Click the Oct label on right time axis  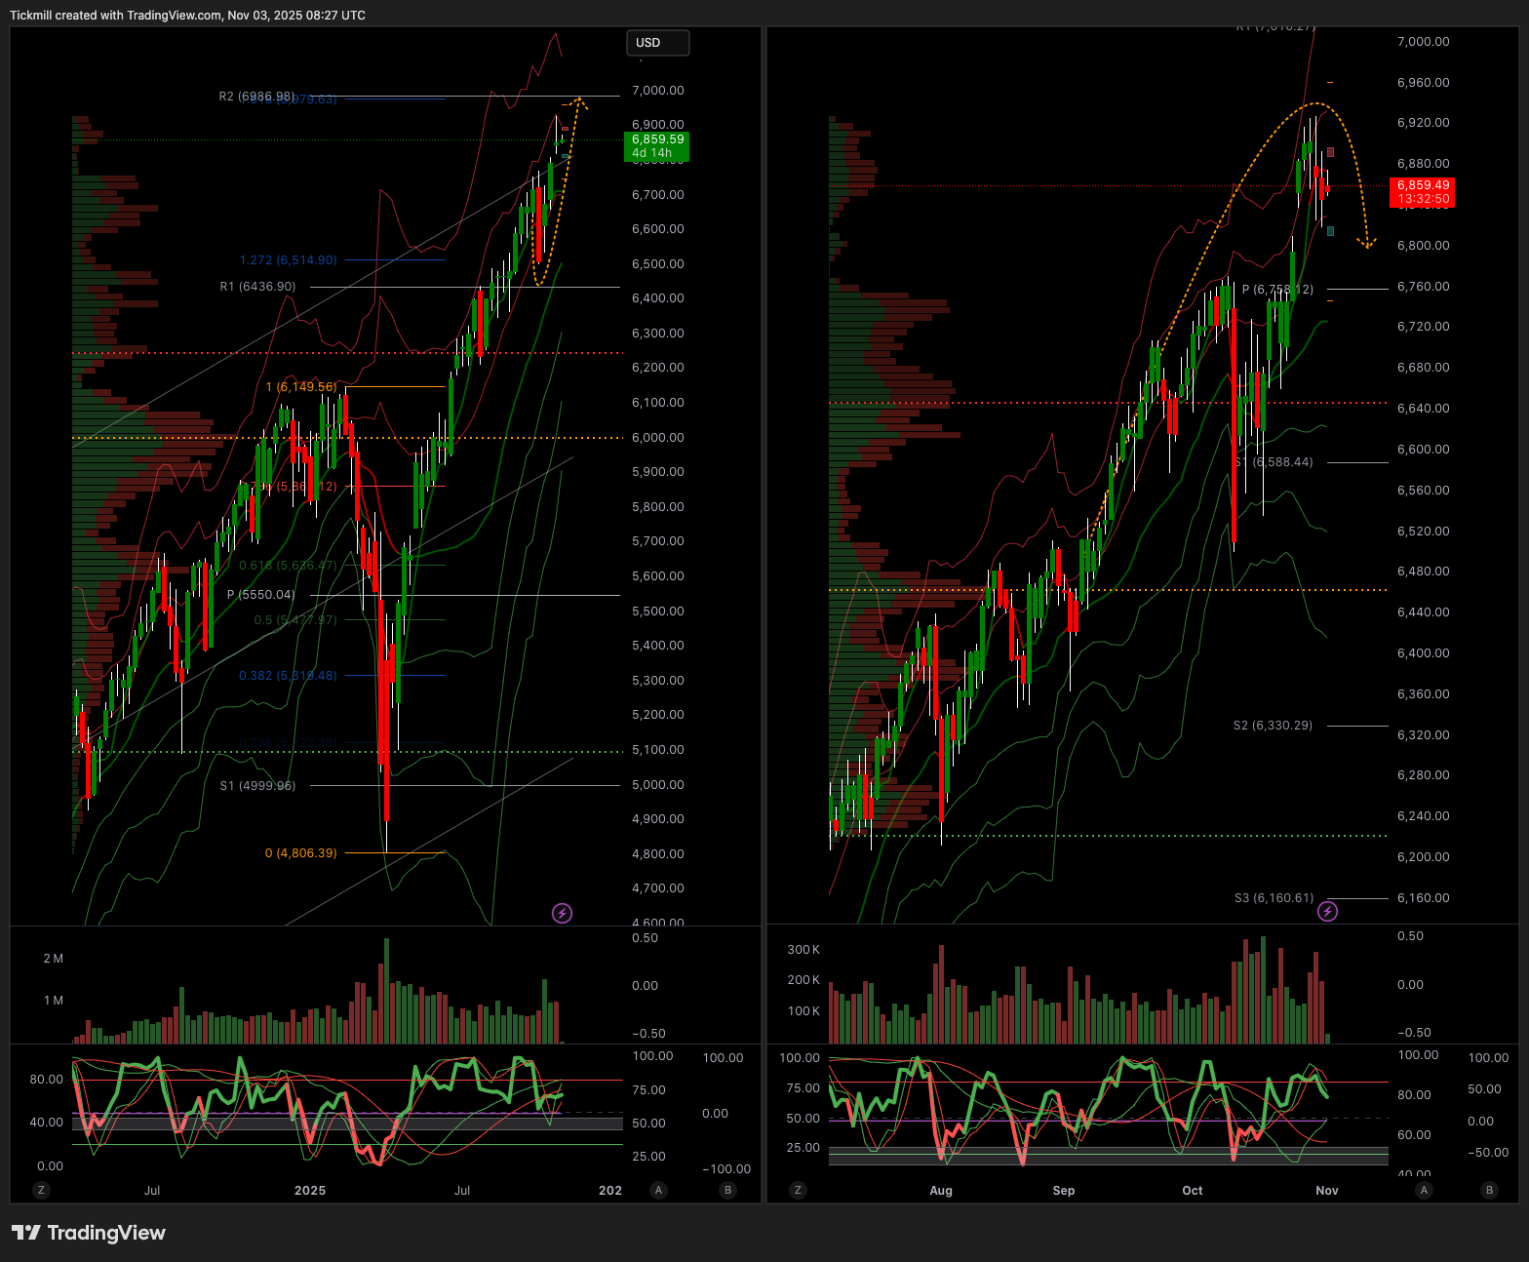click(1192, 1190)
